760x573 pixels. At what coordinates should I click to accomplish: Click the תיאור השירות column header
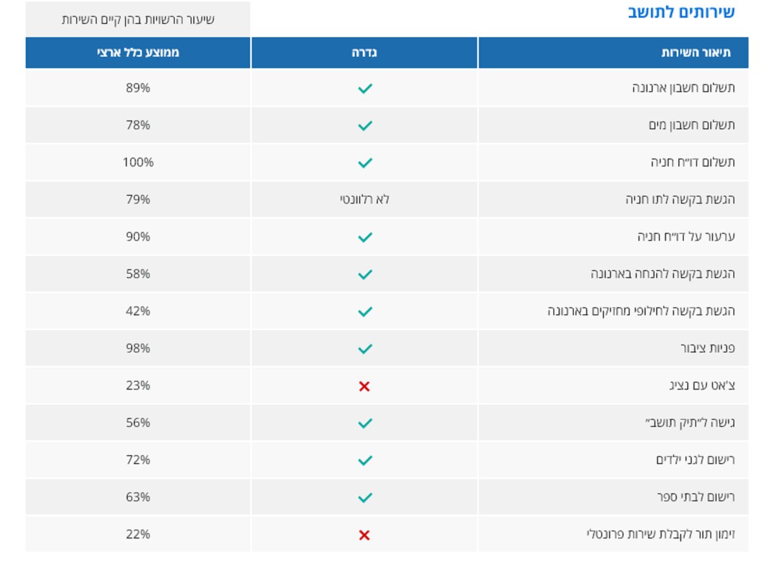[x=696, y=53]
